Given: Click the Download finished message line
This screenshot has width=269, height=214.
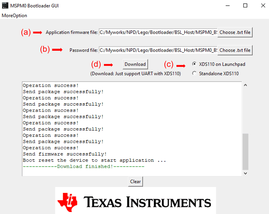Looking at the screenshot, I should [83, 166].
